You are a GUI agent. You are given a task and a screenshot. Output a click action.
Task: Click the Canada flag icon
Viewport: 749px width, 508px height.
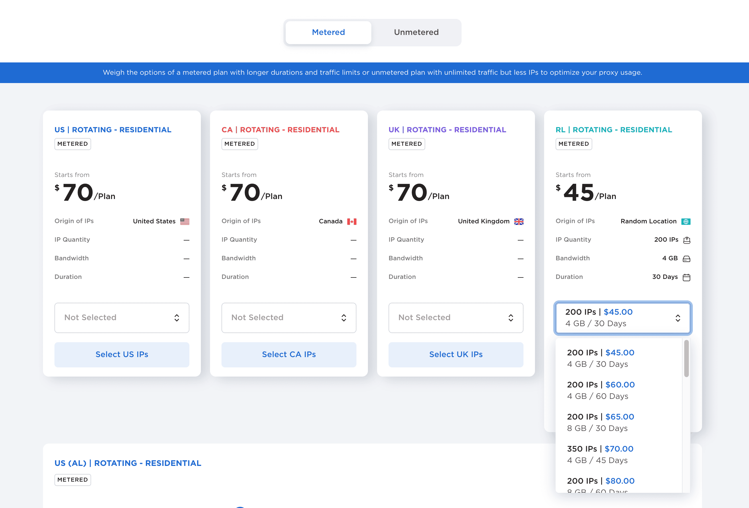(x=352, y=221)
